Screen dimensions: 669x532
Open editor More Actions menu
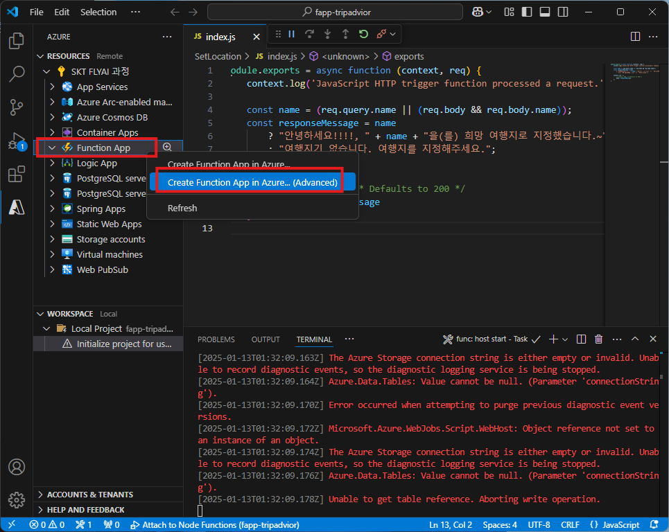click(653, 37)
